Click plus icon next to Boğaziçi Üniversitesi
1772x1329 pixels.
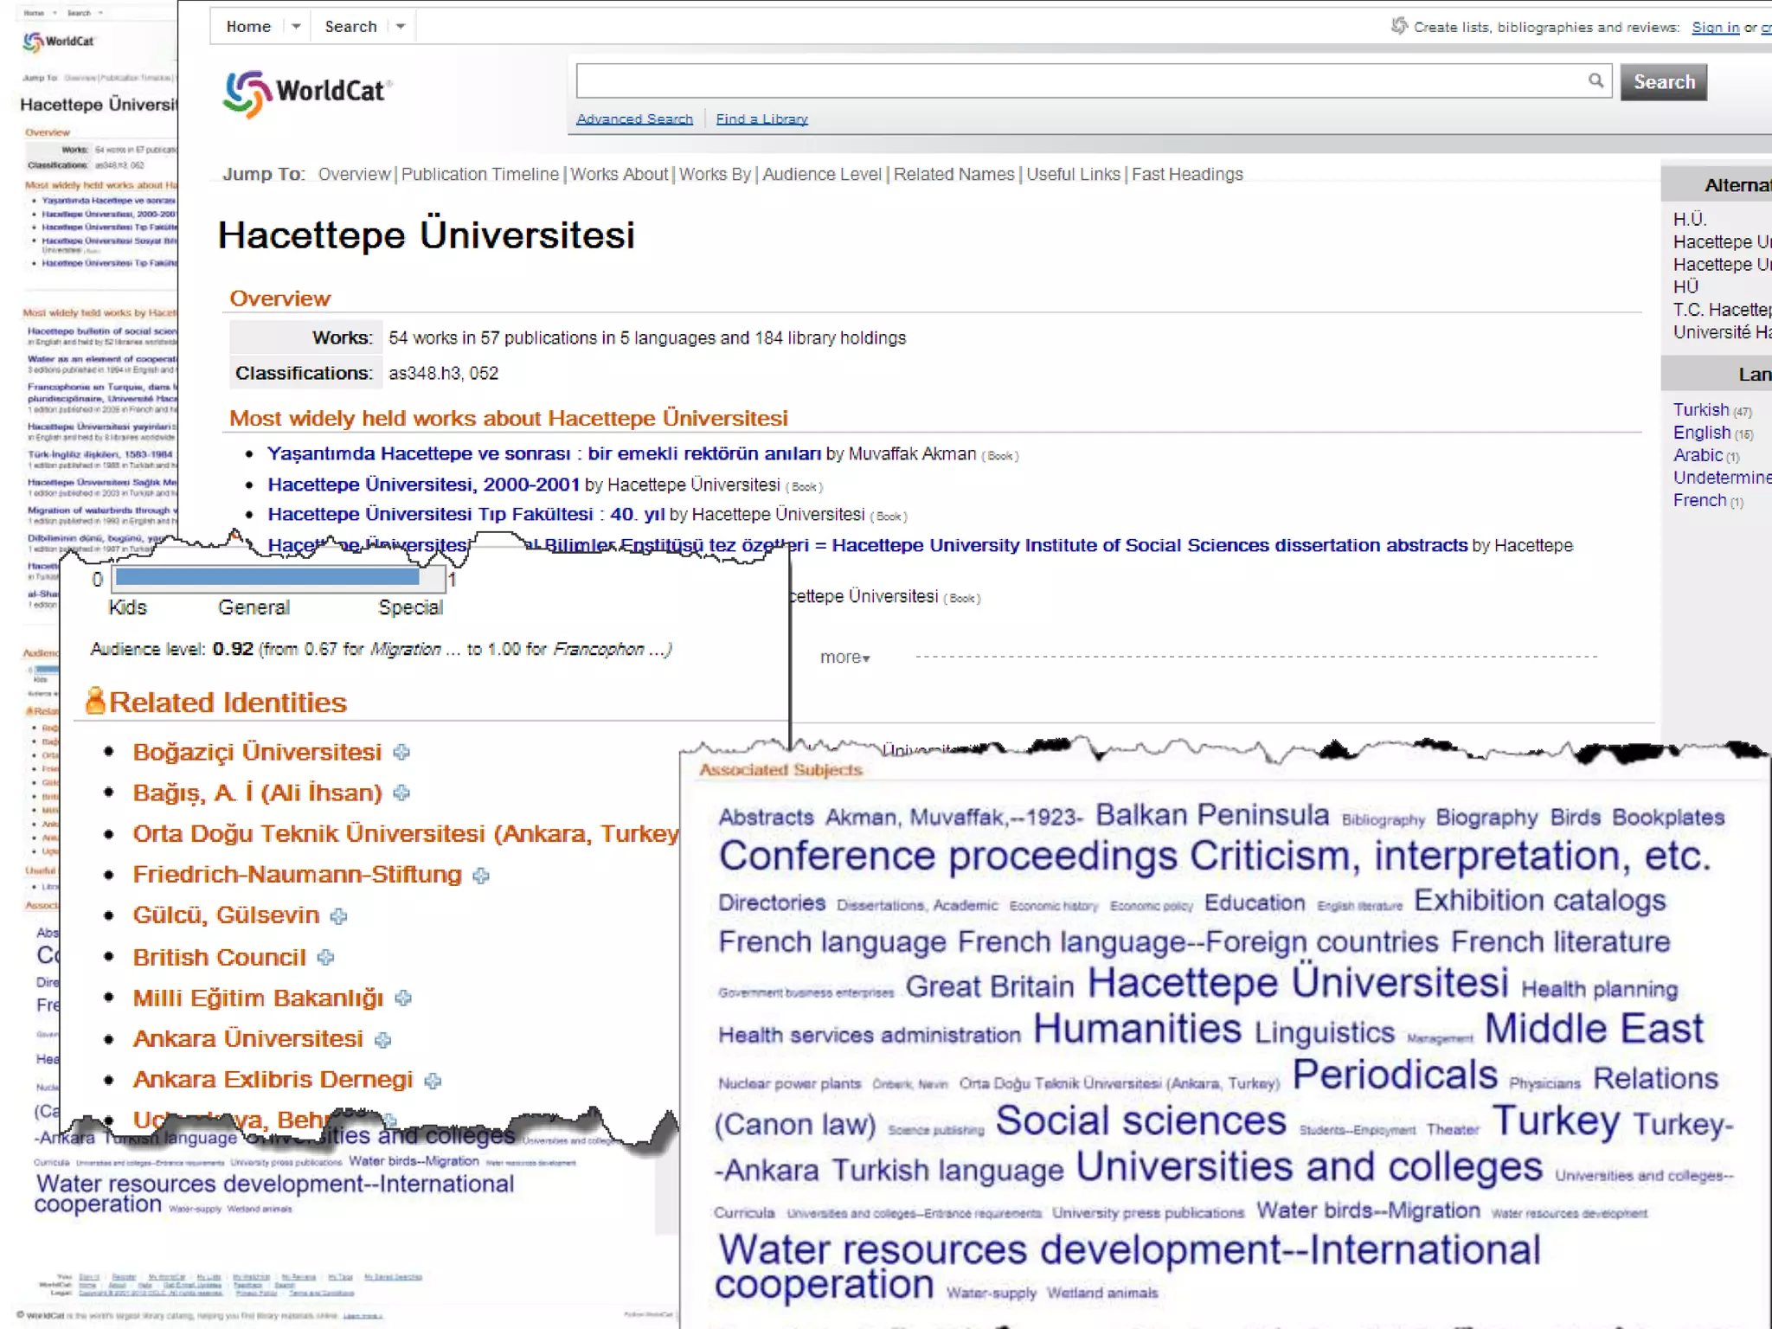pyautogui.click(x=401, y=753)
